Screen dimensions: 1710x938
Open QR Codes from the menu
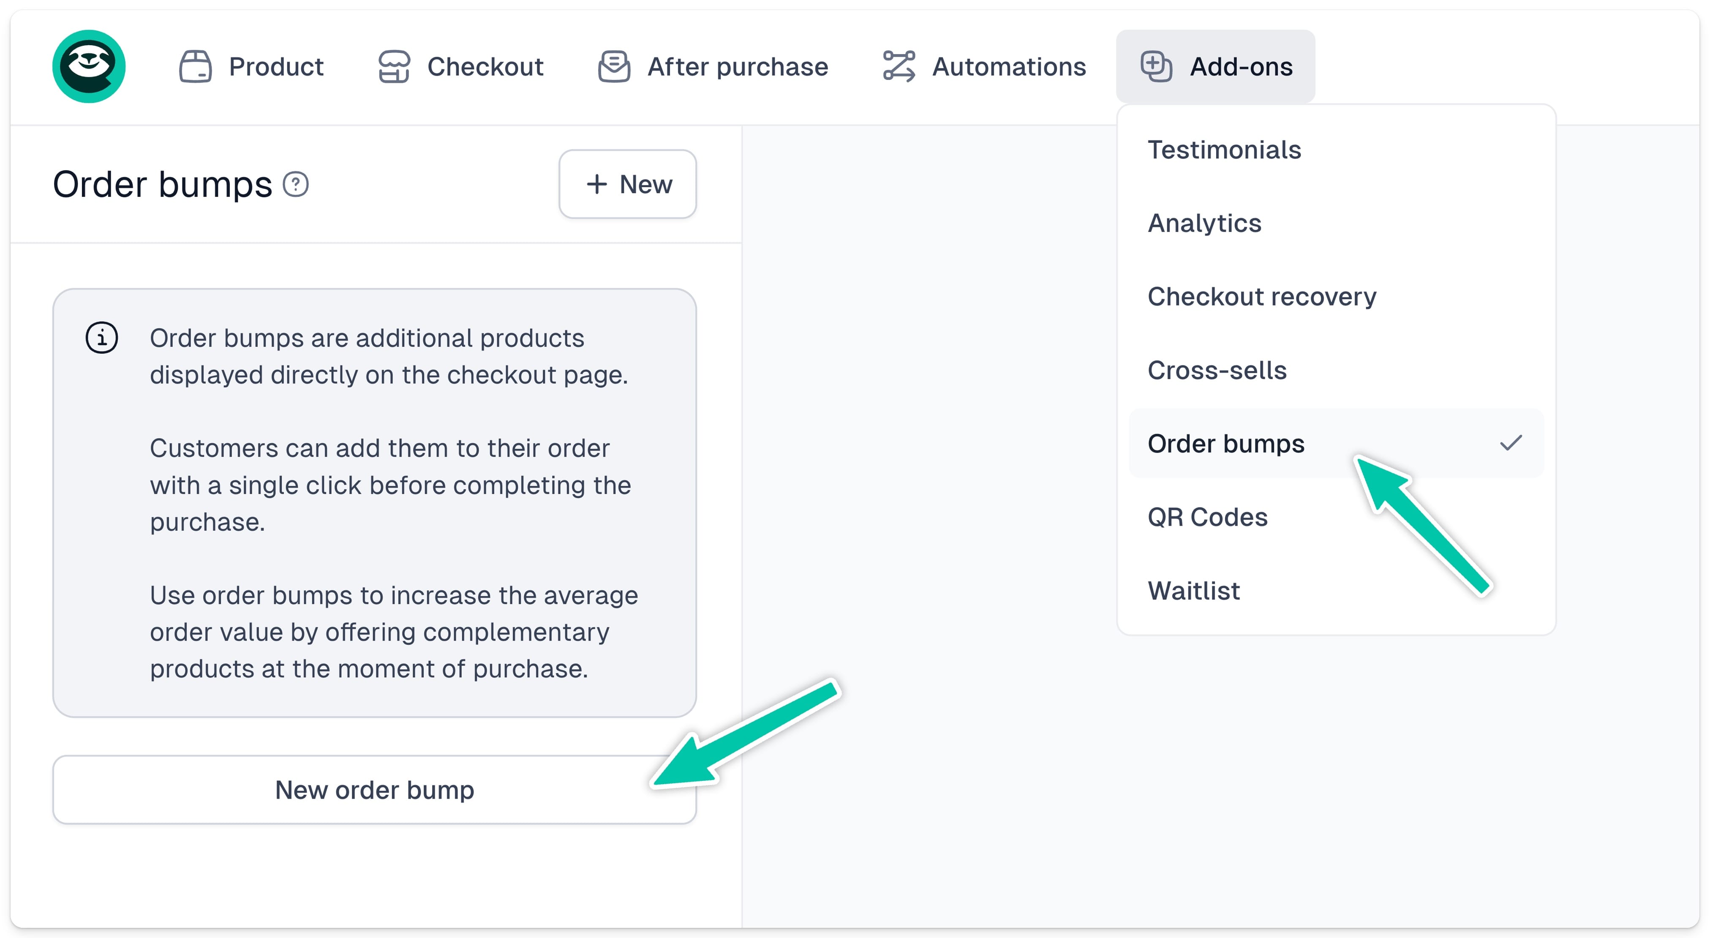click(1208, 517)
